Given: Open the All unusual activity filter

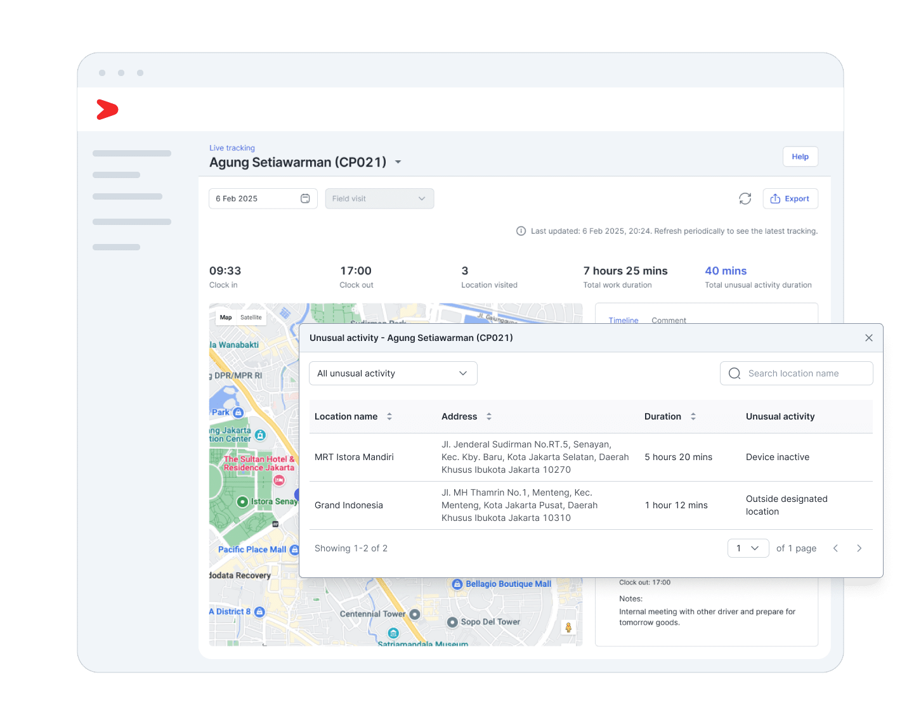Looking at the screenshot, I should tap(393, 373).
